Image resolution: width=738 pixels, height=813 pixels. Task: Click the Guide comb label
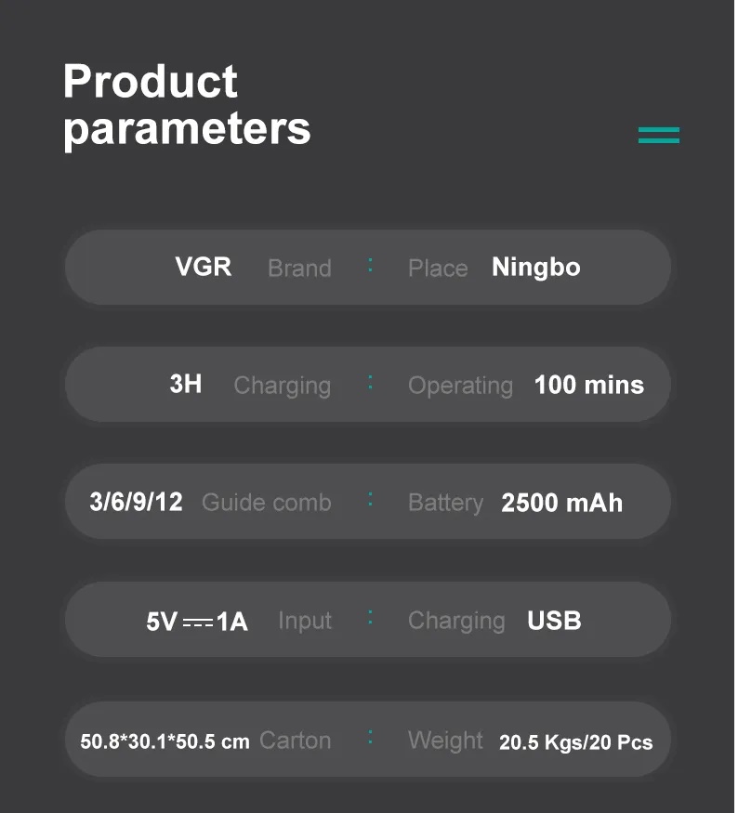(x=266, y=503)
